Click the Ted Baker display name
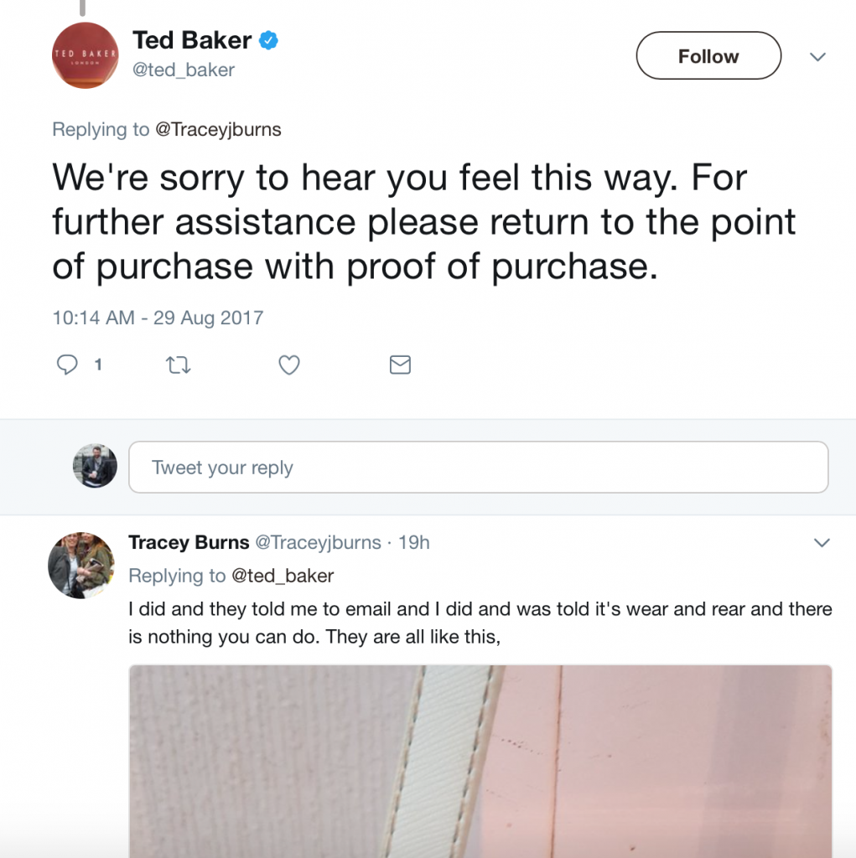The height and width of the screenshot is (858, 856). click(x=192, y=40)
